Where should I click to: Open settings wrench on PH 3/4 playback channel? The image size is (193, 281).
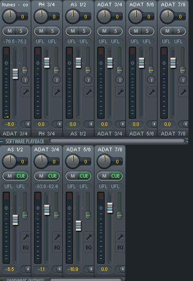tap(57, 92)
